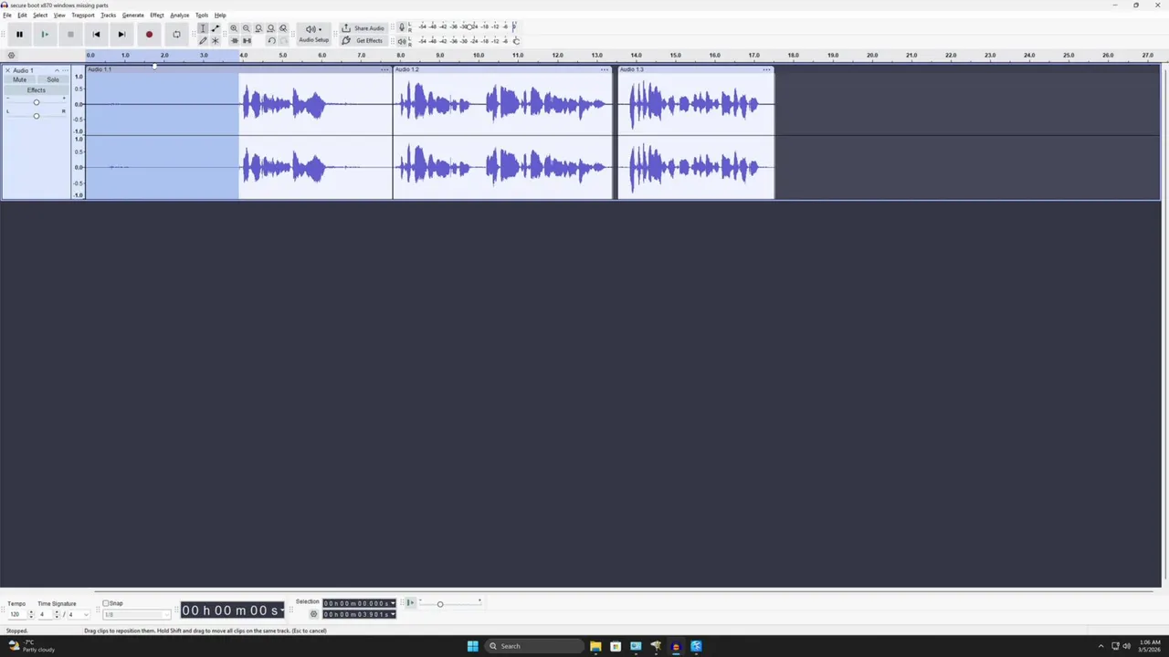The width and height of the screenshot is (1169, 657).
Task: Click the Share Audio button
Action: pyautogui.click(x=363, y=28)
